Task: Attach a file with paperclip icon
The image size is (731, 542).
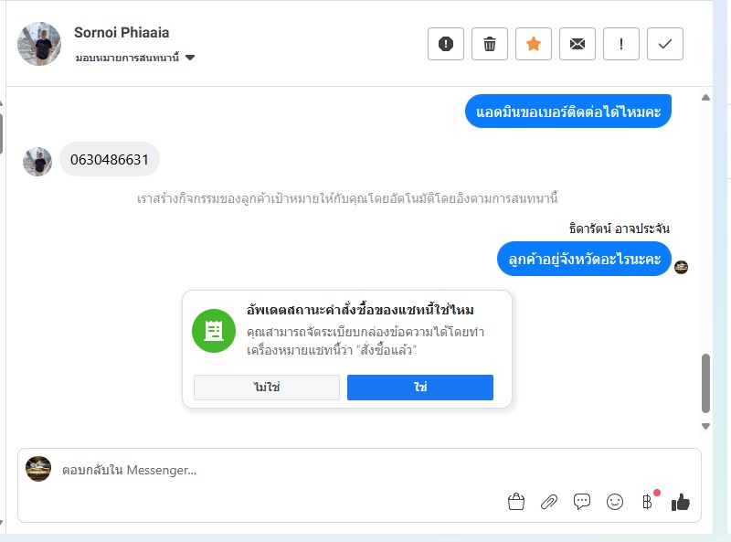Action: point(549,502)
